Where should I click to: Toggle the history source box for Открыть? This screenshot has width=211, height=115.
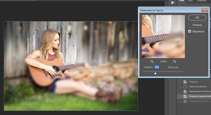coord(179,82)
